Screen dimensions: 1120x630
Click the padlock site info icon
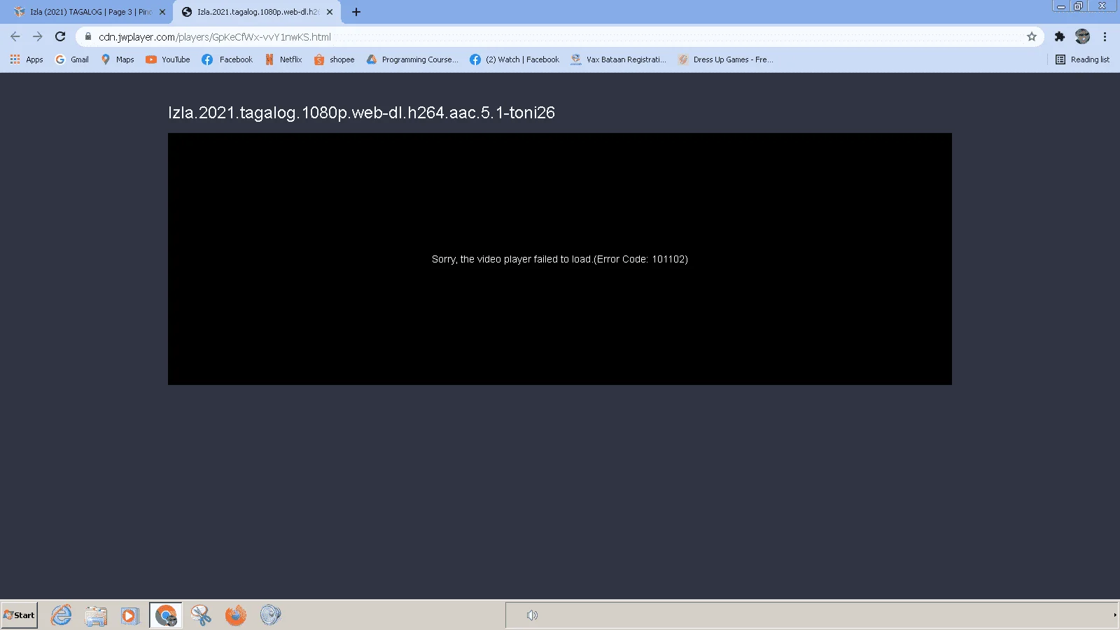point(88,36)
